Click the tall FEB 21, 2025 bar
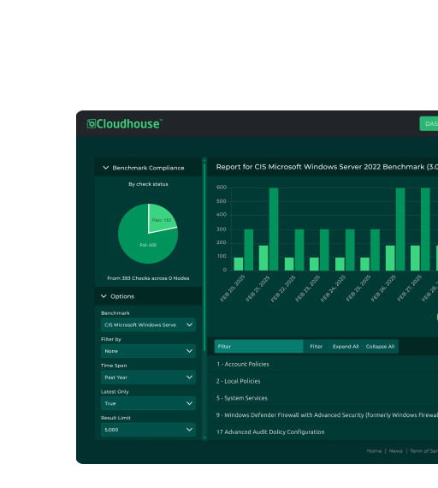 click(x=274, y=229)
